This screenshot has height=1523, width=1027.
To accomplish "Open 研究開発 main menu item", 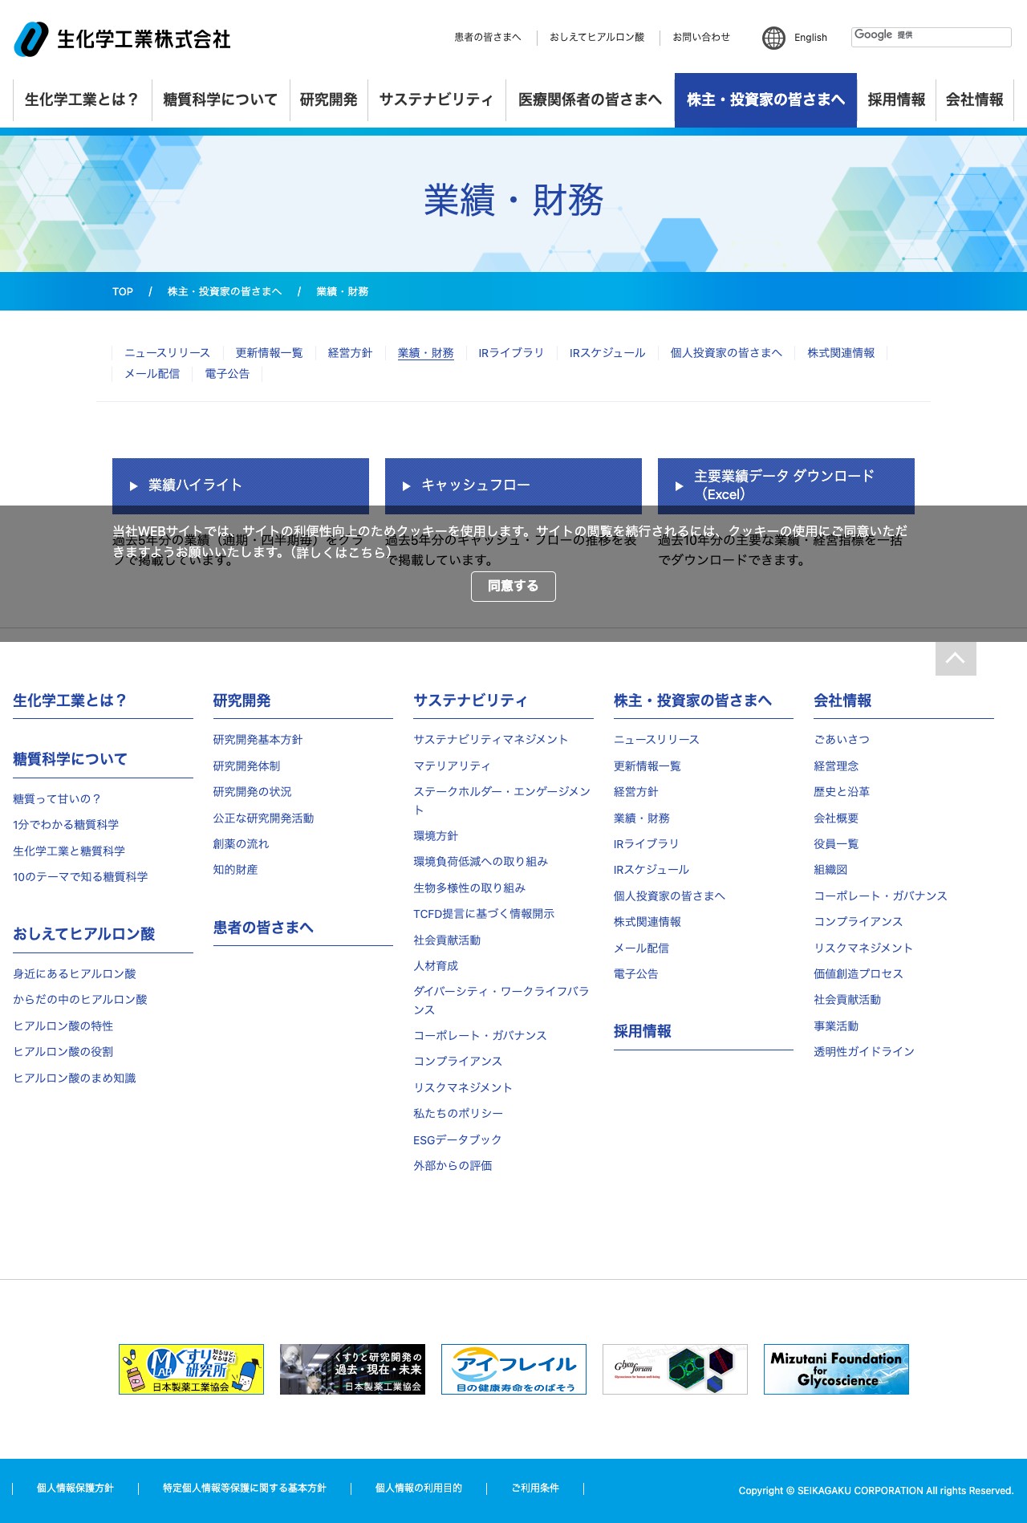I will tap(329, 100).
